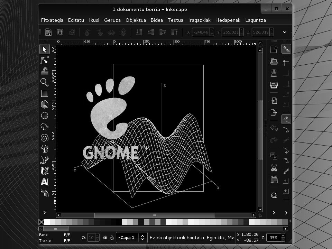Click the no-color X swatch
The width and height of the screenshot is (332, 249).
pyautogui.click(x=41, y=222)
